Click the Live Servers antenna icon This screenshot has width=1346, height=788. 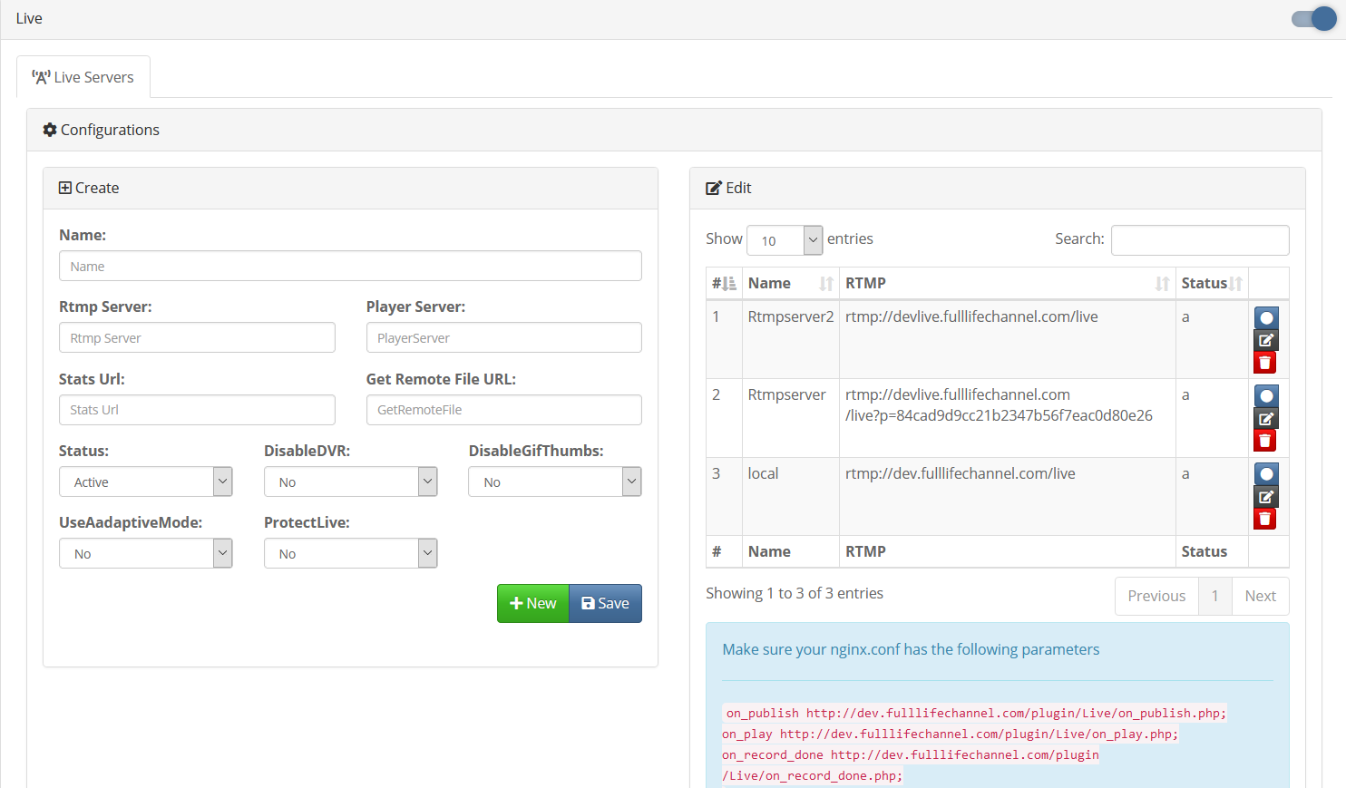click(41, 77)
